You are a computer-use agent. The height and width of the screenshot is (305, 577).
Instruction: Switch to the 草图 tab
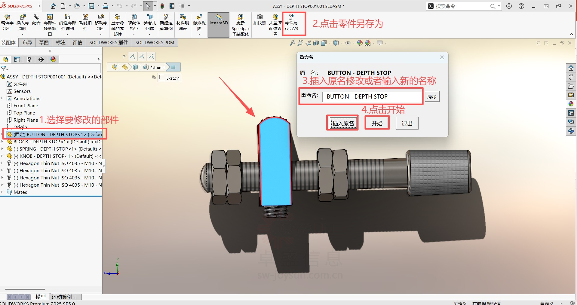44,43
